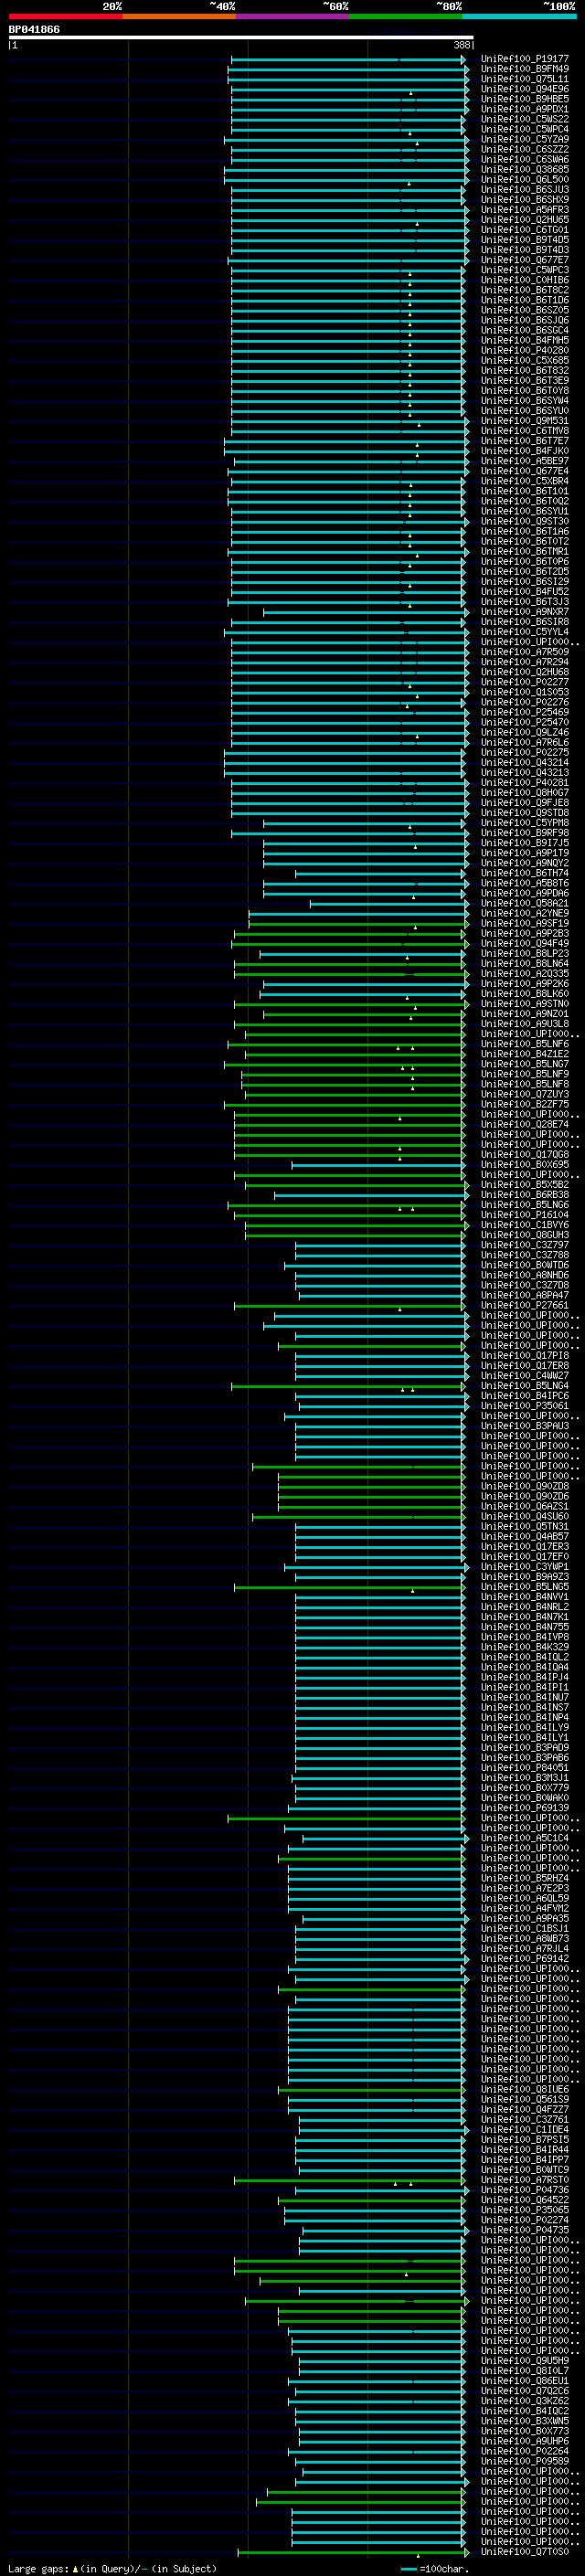
Task: Open the hit UniRef100_A9SF19
Action: (524, 923)
